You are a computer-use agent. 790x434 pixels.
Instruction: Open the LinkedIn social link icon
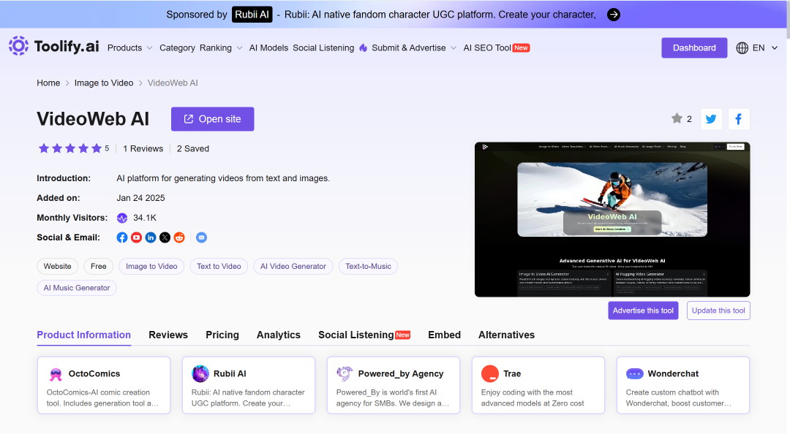(x=151, y=237)
